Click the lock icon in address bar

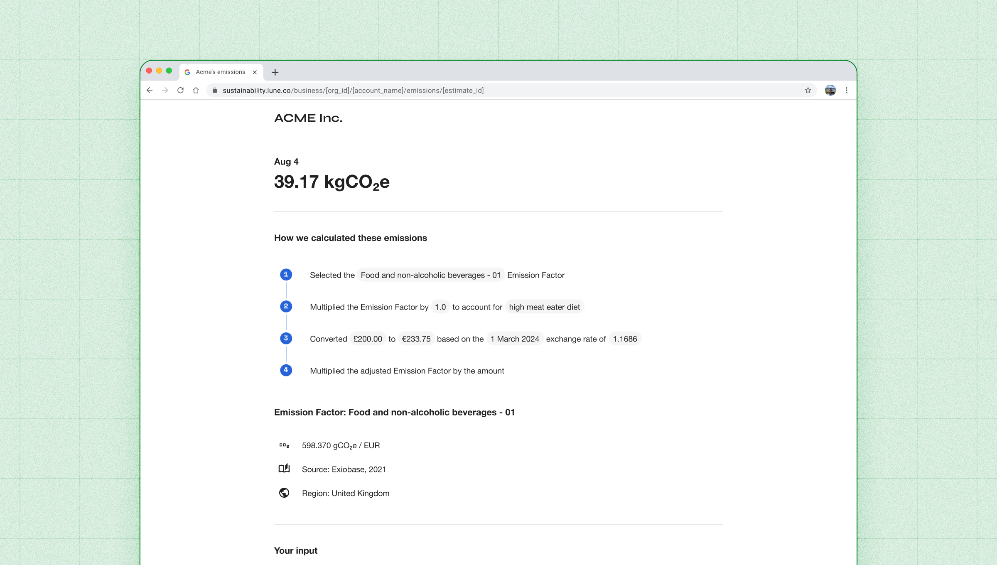(215, 90)
